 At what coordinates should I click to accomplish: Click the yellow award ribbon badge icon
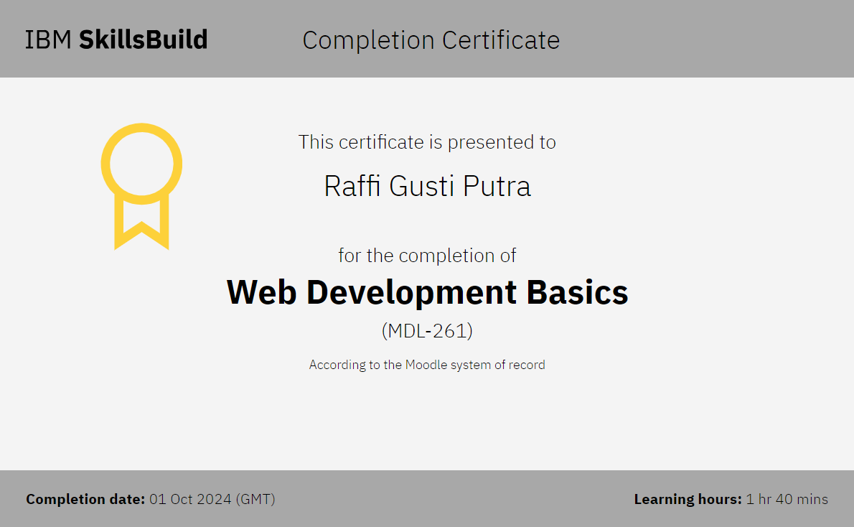141,185
